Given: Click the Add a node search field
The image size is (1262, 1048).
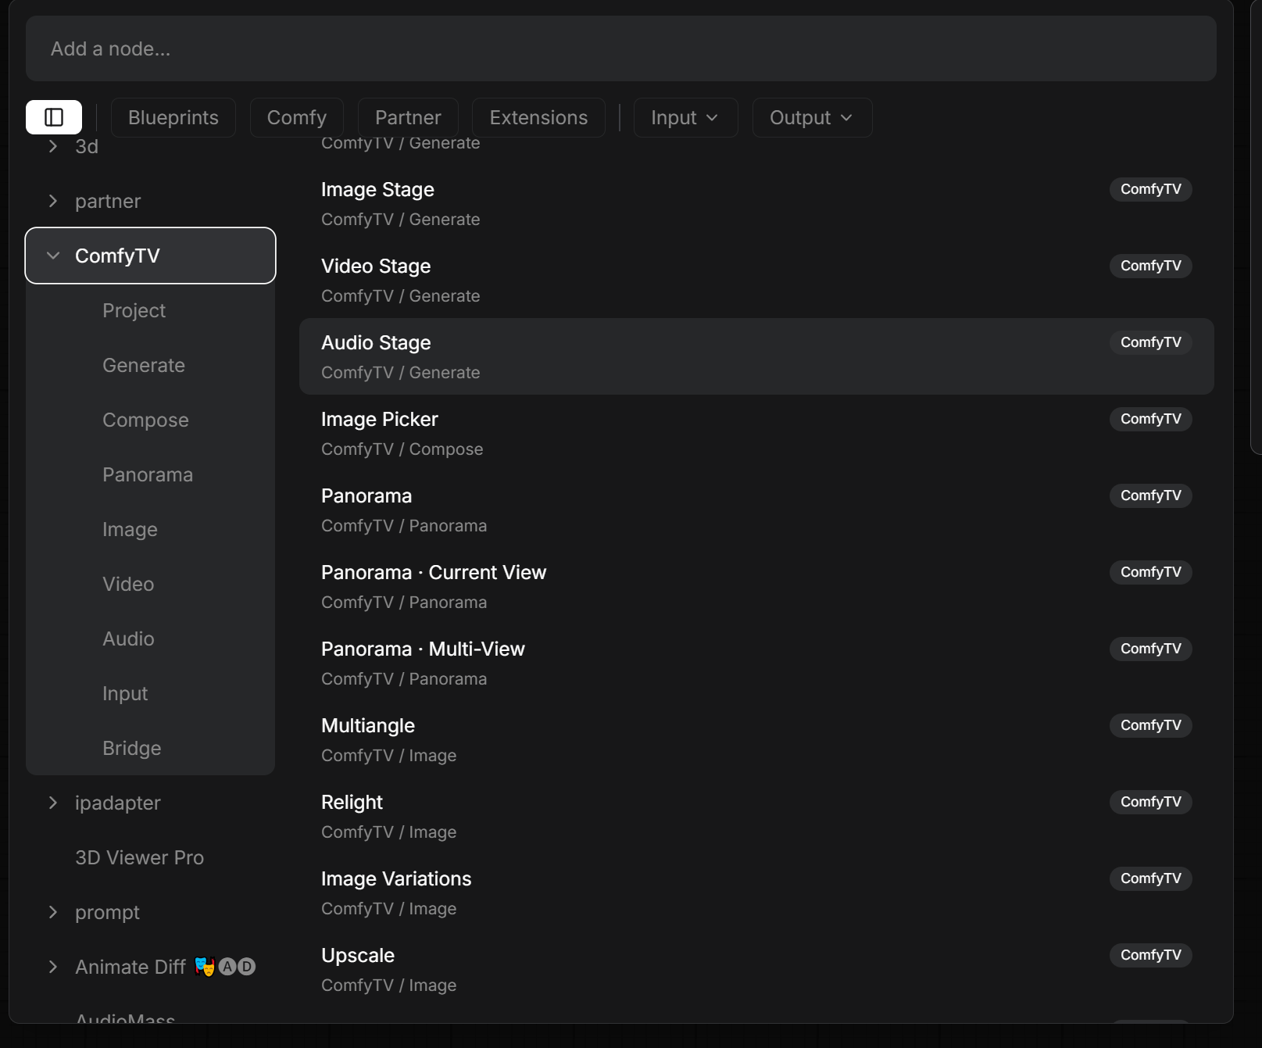Looking at the screenshot, I should click(620, 48).
